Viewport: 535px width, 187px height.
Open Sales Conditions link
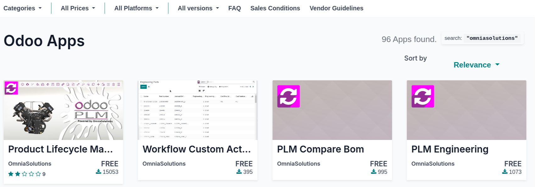(x=275, y=8)
